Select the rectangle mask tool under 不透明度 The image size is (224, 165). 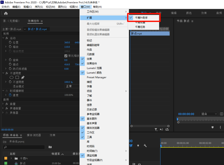[17, 77]
